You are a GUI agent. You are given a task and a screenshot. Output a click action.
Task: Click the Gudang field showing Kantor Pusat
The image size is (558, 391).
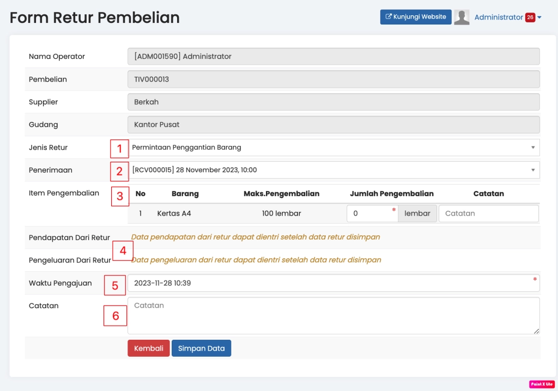tap(333, 125)
